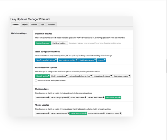The width and height of the screenshot is (167, 140).
Task: Click Auto update everything button
Action: [x=68, y=60]
